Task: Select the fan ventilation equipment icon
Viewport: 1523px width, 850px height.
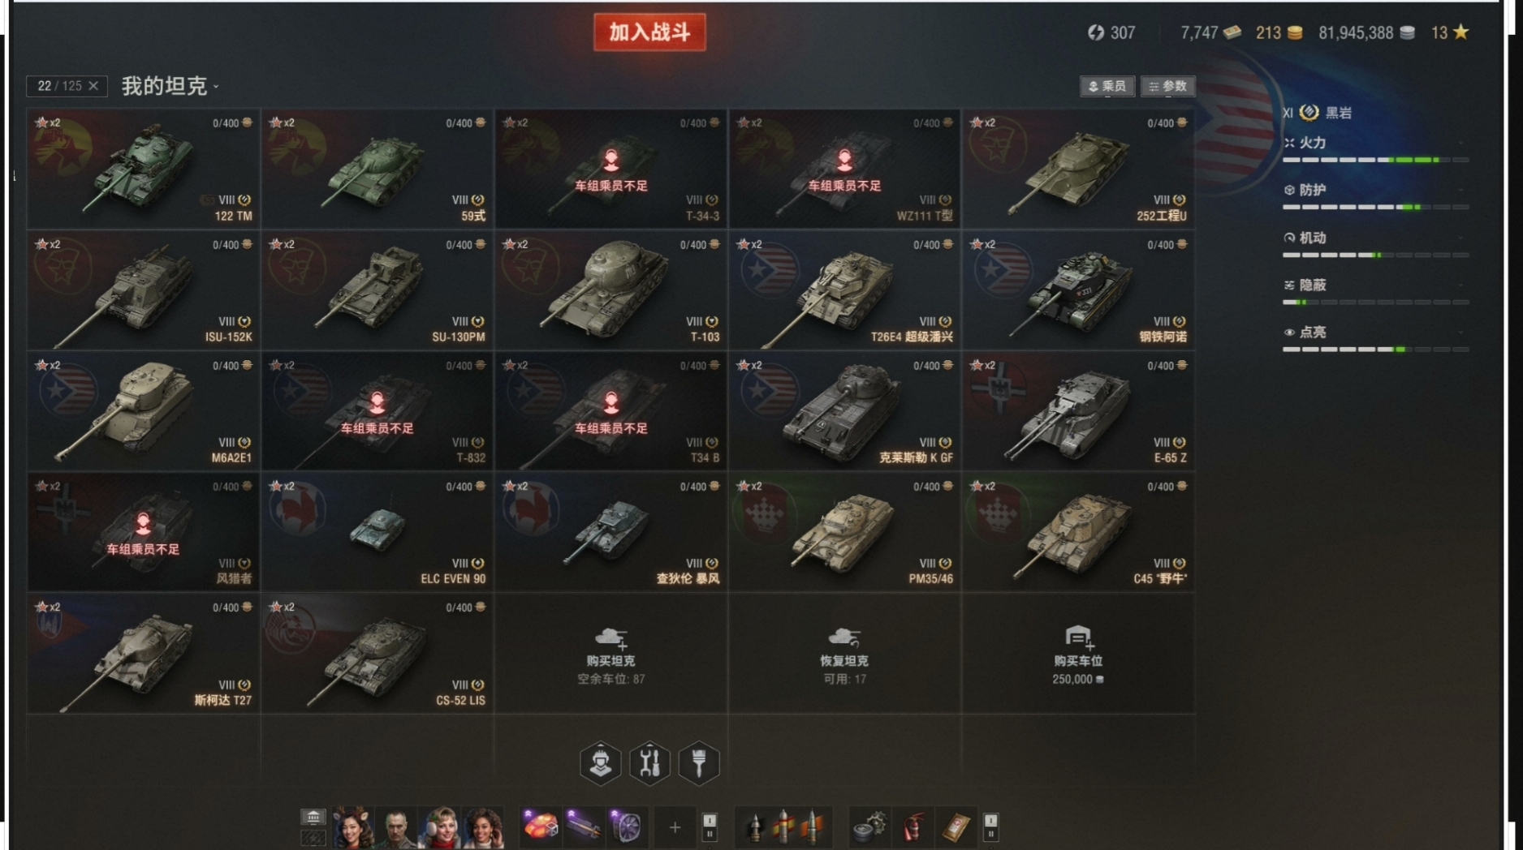Action: 626,827
